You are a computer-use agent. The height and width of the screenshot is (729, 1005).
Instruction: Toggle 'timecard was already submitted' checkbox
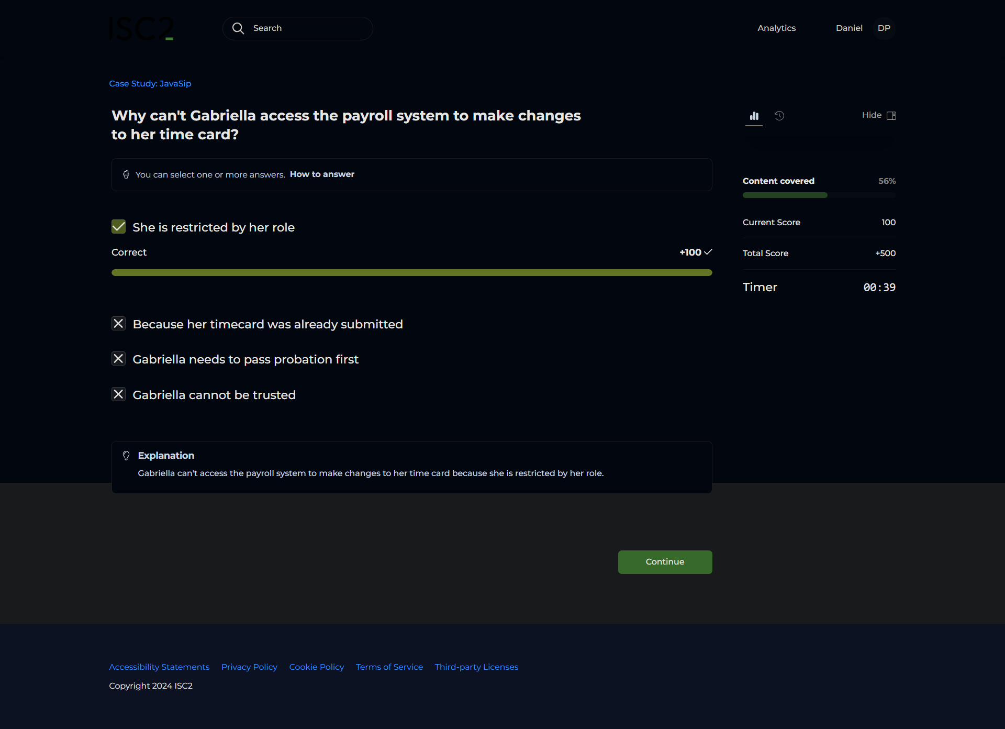coord(119,324)
